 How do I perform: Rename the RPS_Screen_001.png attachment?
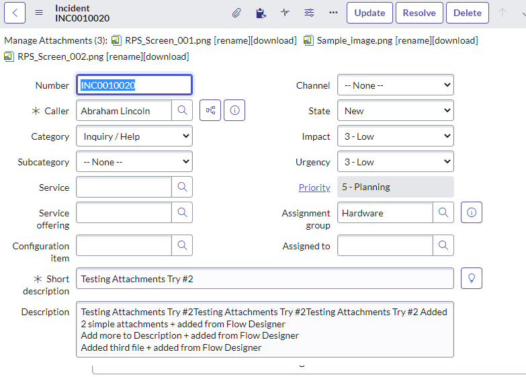232,40
